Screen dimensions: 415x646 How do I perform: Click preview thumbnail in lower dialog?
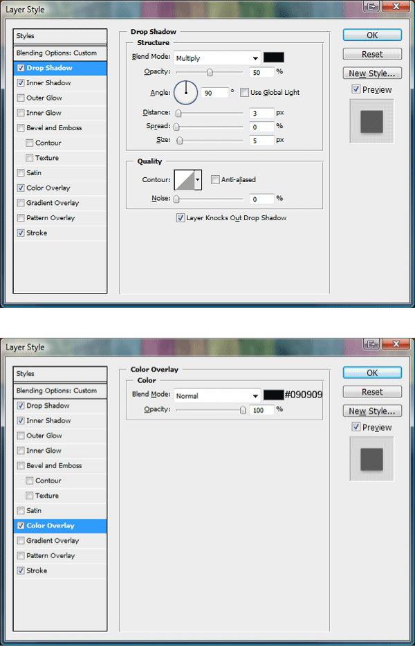[372, 459]
